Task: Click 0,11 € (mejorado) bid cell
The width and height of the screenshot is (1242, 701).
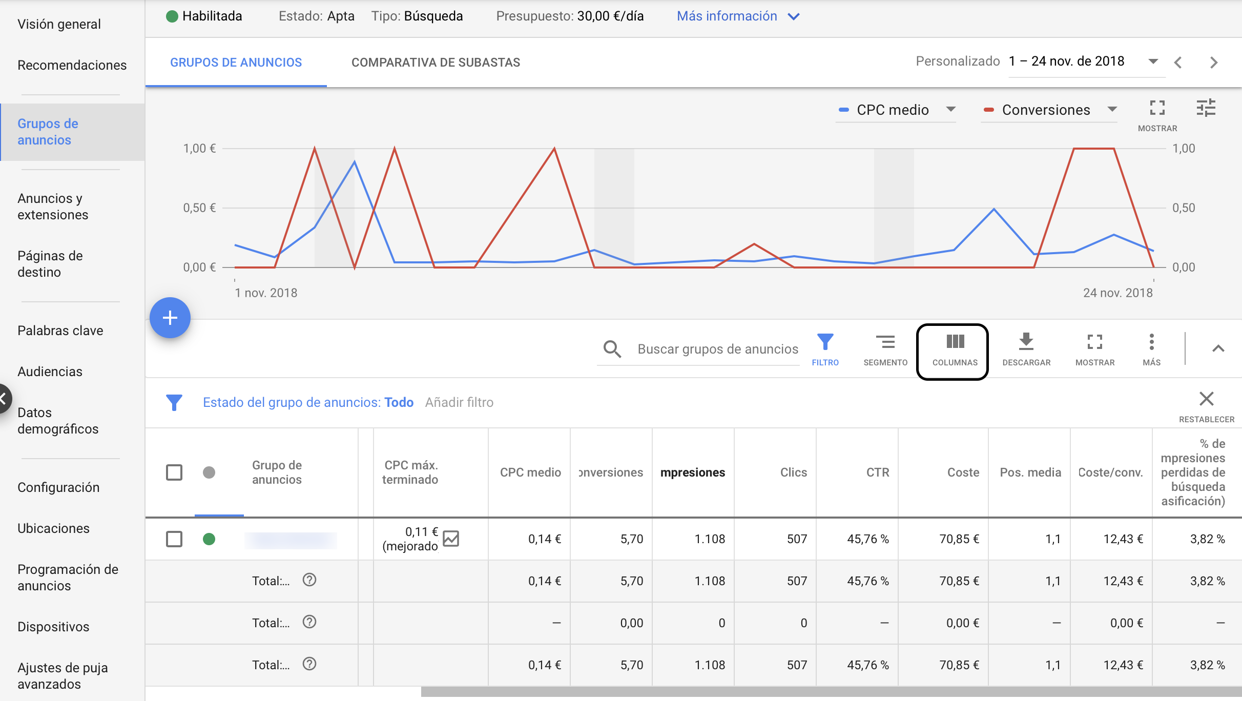Action: point(410,539)
